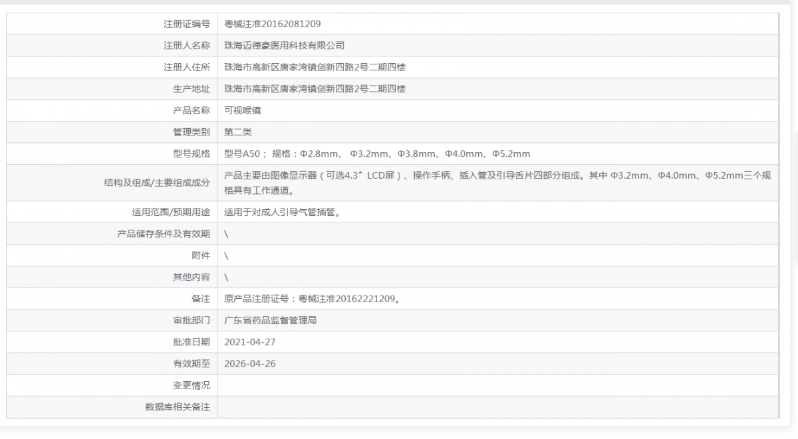This screenshot has width=798, height=439.
Task: Click the 数据库相关备注 label
Action: (x=178, y=407)
